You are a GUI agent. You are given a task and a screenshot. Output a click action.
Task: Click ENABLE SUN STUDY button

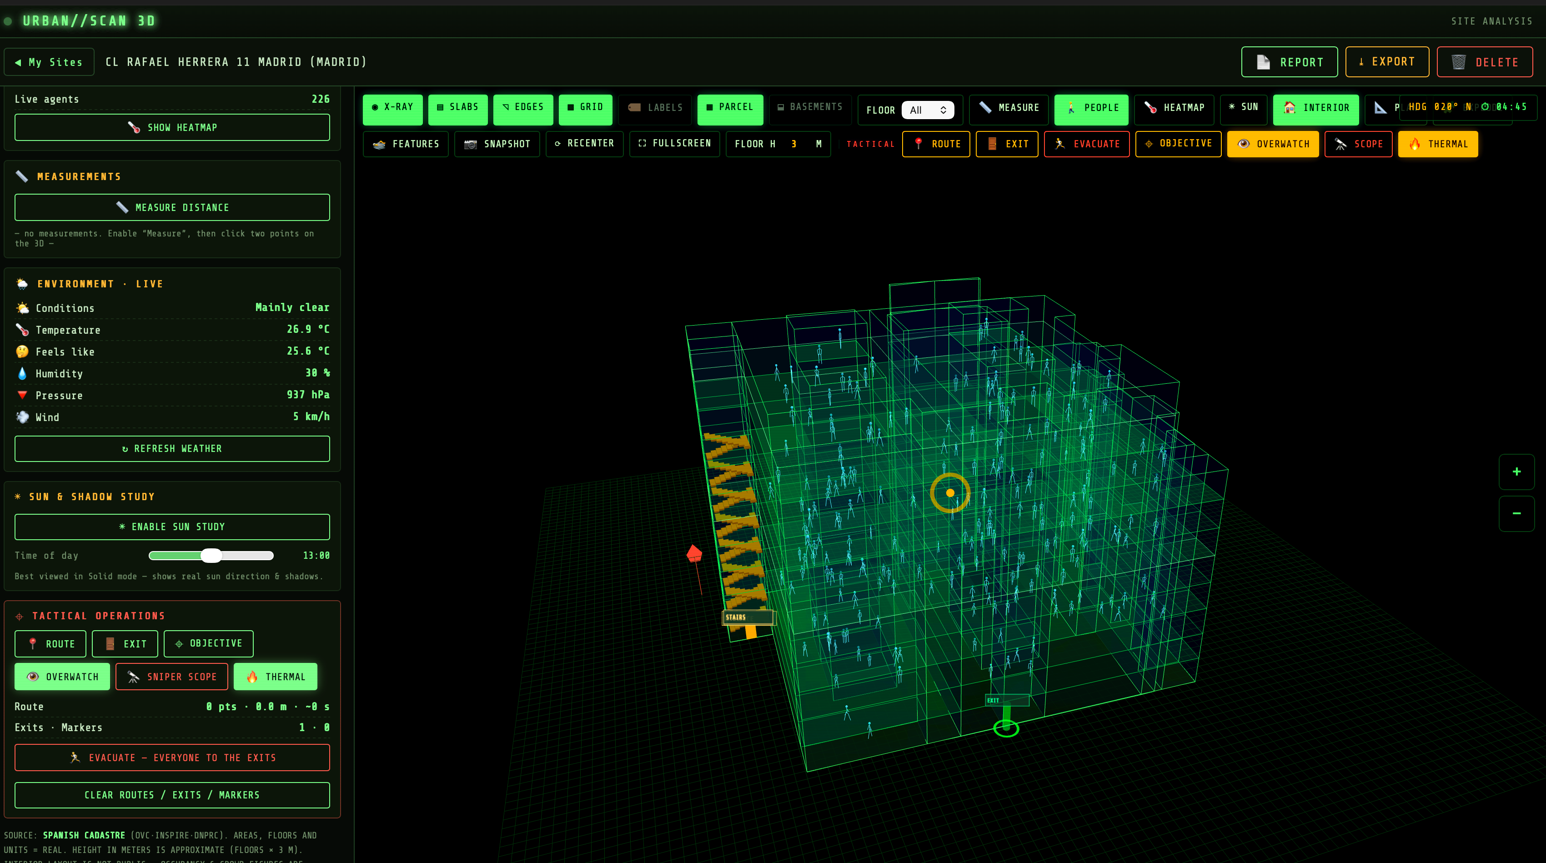coord(172,527)
